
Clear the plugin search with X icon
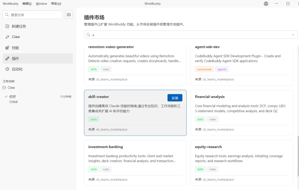(x=293, y=35)
